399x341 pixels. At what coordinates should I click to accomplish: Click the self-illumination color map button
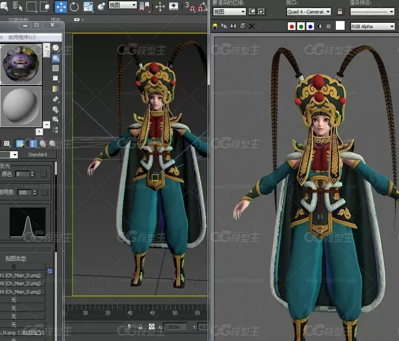(x=44, y=174)
